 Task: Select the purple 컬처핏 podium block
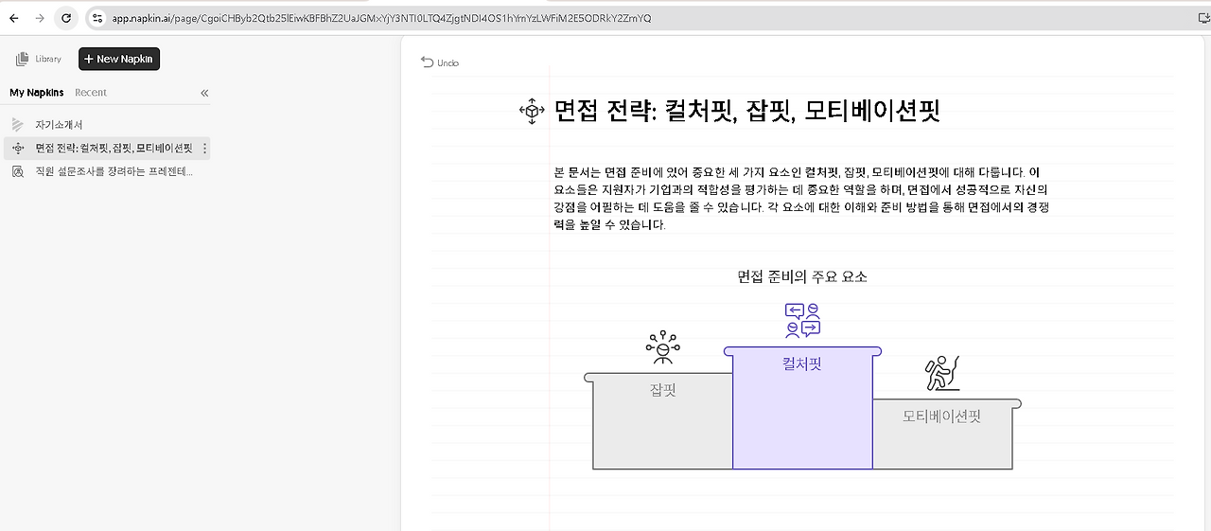(802, 408)
